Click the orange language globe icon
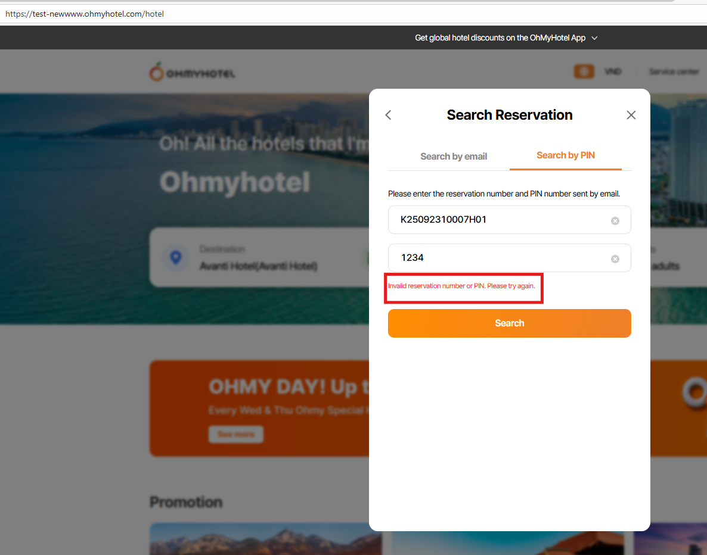Viewport: 707px width, 555px height. [x=584, y=71]
